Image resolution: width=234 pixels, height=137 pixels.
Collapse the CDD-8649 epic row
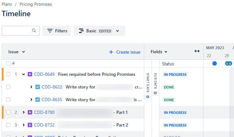point(24,74)
